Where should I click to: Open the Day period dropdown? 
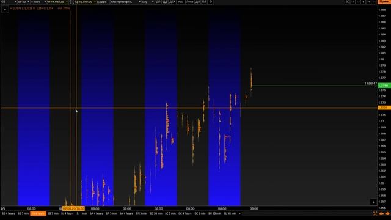[x=148, y=2]
